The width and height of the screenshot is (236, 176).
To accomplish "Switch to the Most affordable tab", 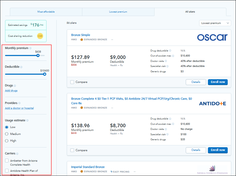I will point(46,12).
